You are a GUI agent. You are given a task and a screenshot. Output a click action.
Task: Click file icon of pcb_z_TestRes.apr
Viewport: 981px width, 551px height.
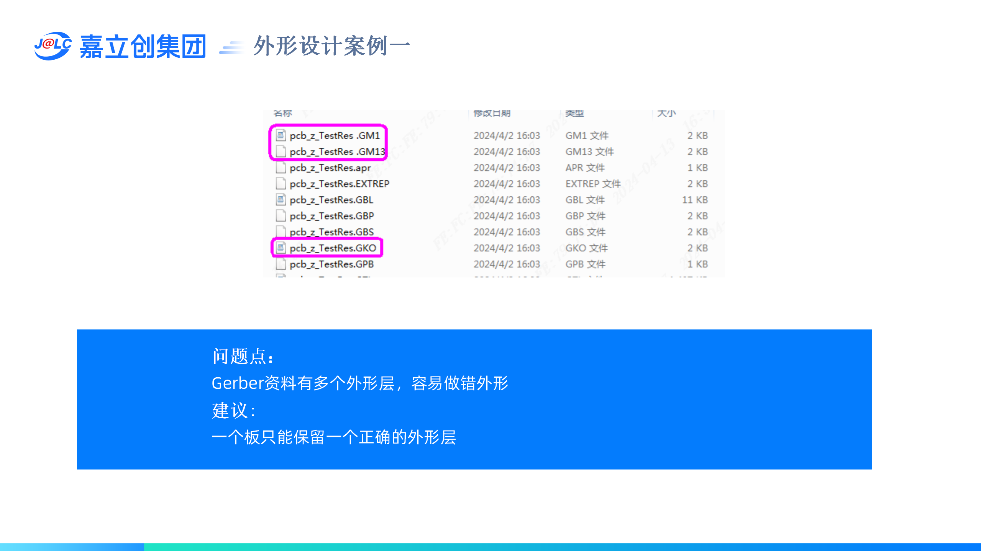tap(281, 168)
